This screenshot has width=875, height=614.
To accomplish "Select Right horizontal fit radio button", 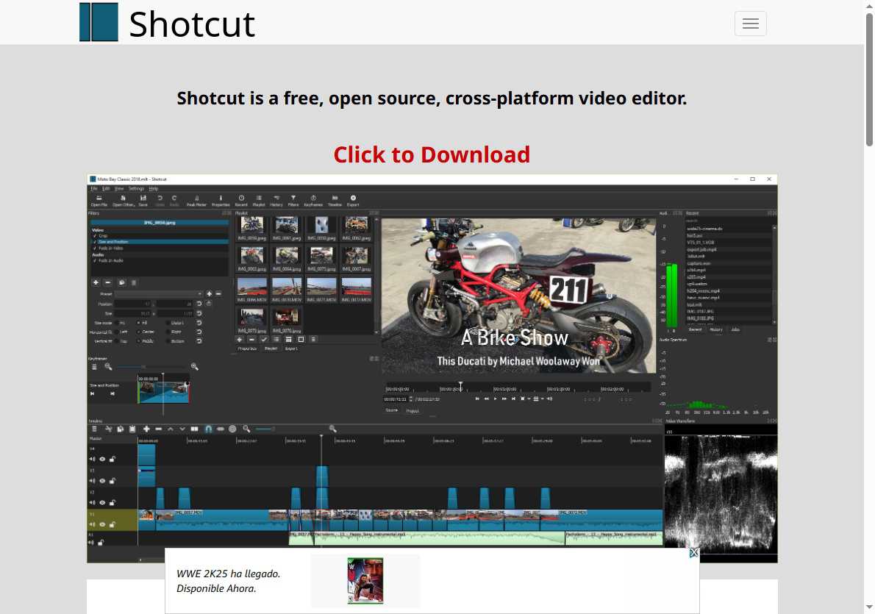I will point(168,332).
